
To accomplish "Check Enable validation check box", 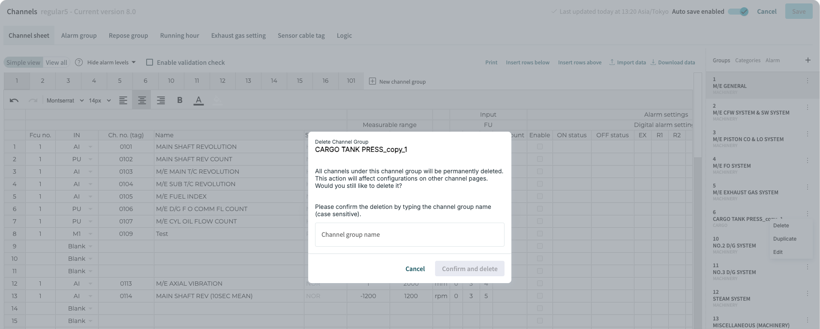I will pyautogui.click(x=150, y=63).
